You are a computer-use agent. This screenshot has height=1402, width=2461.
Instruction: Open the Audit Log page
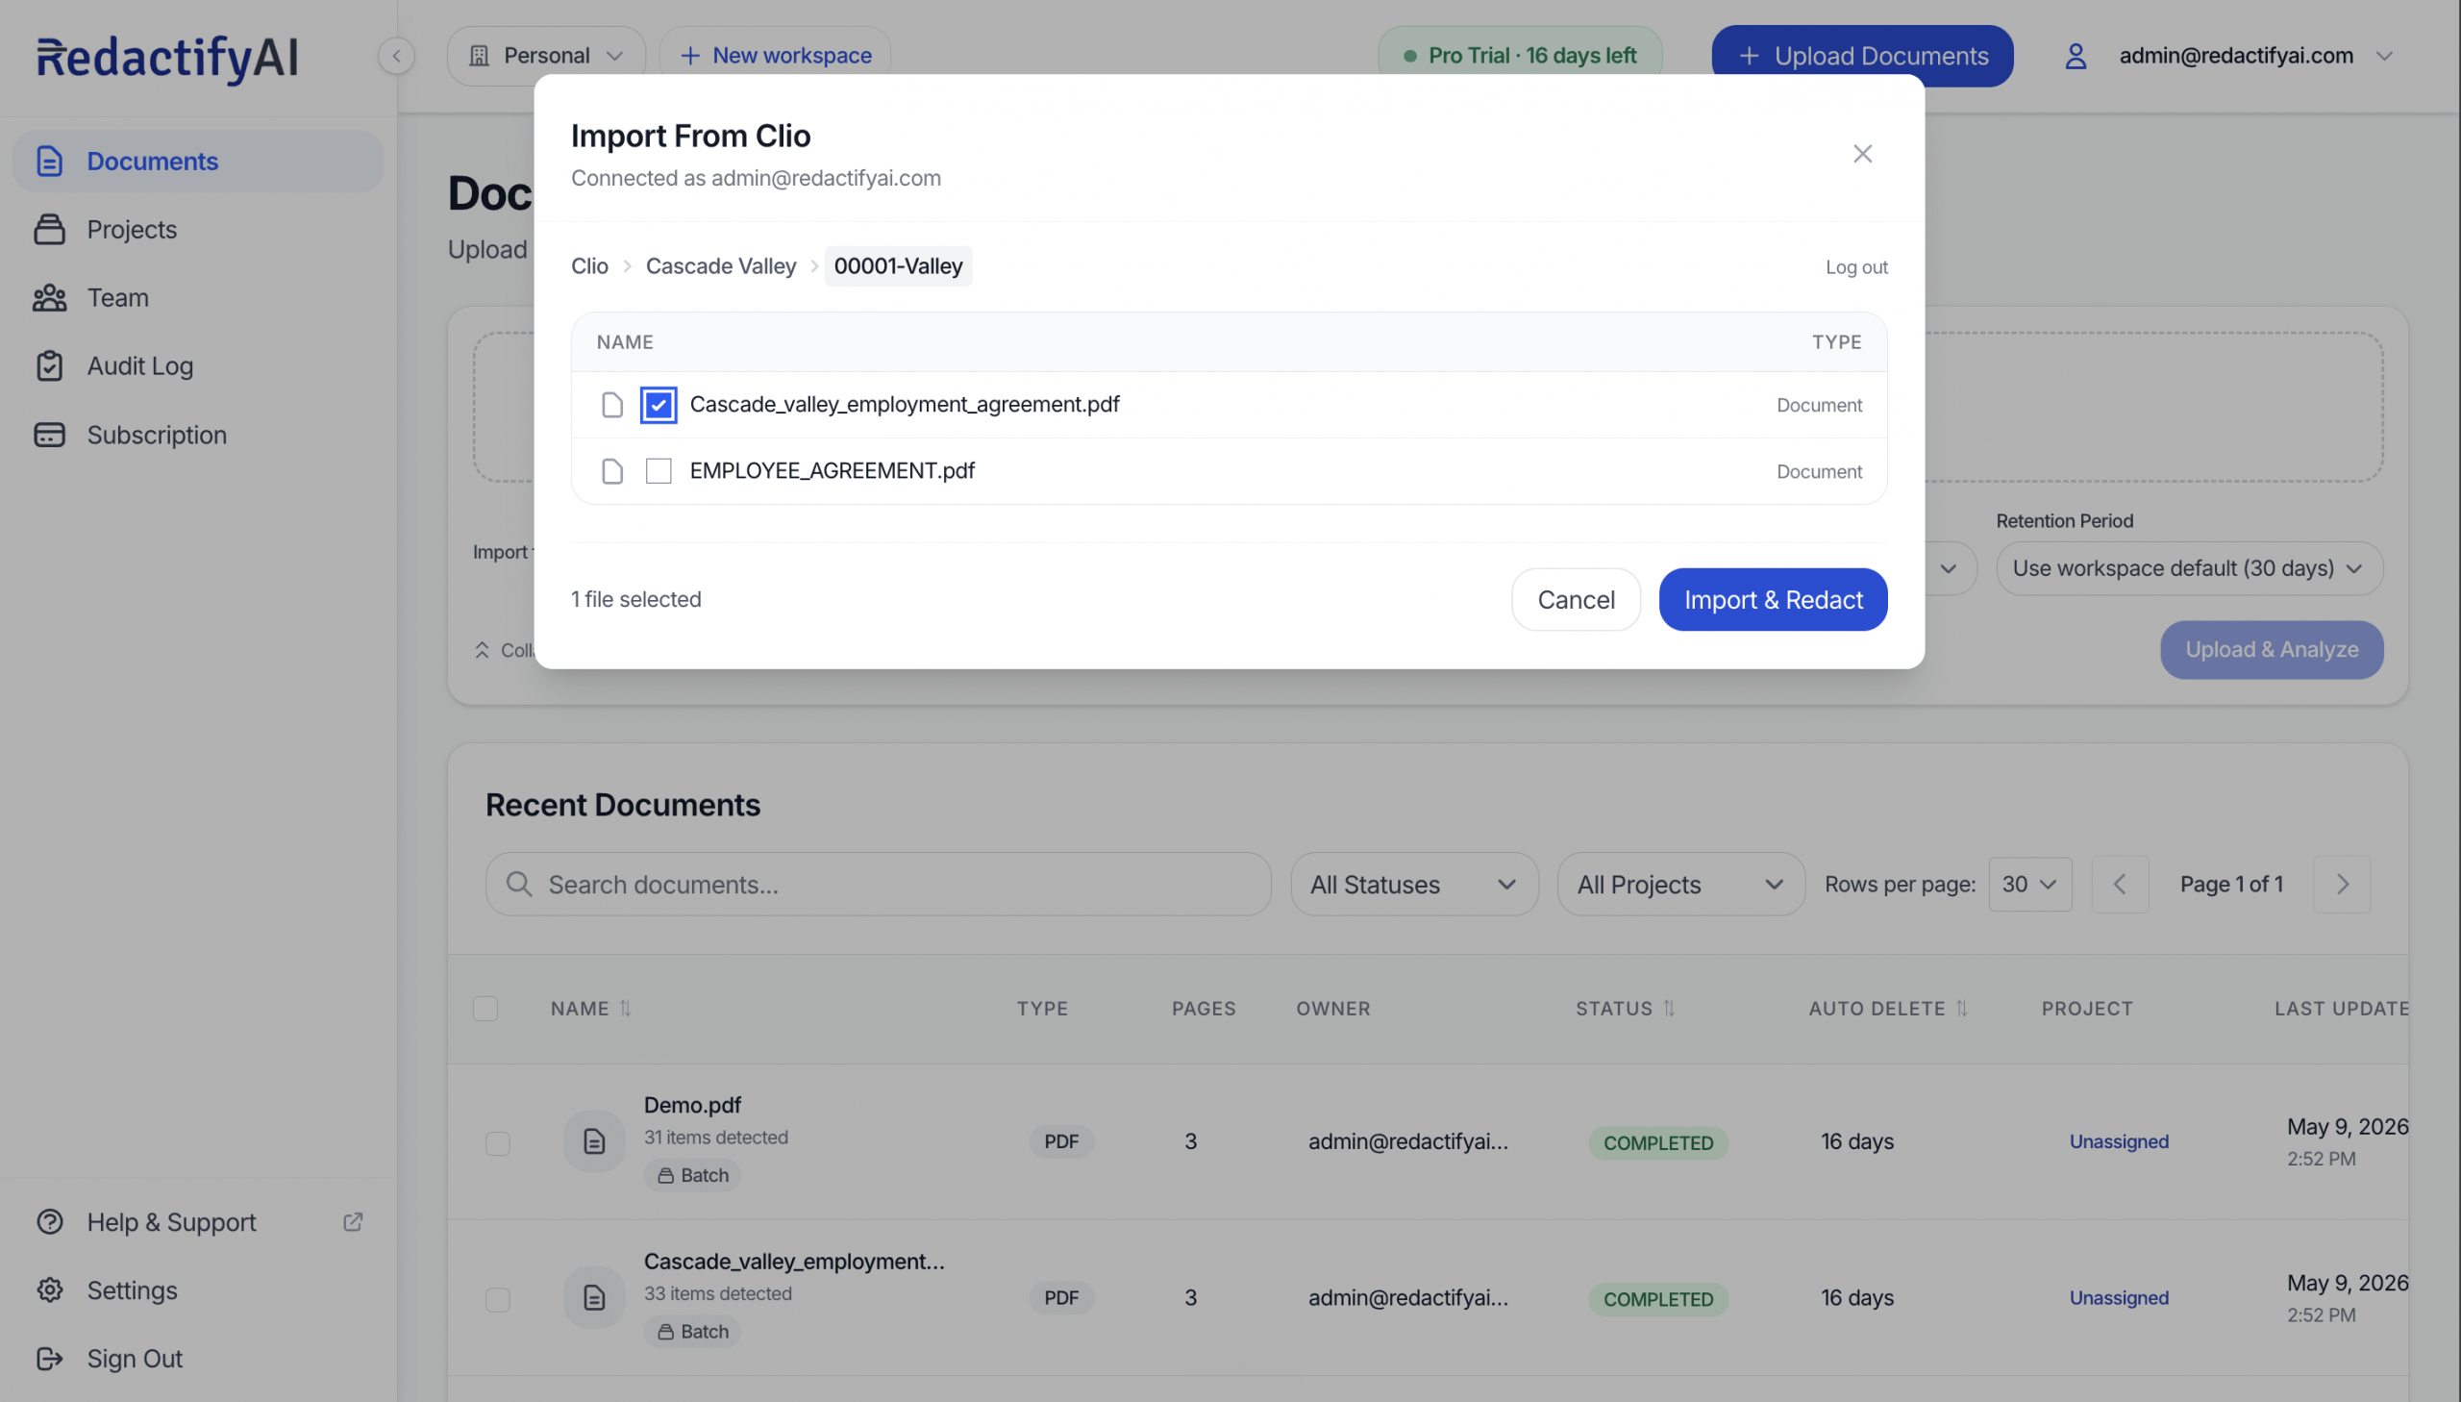point(197,366)
